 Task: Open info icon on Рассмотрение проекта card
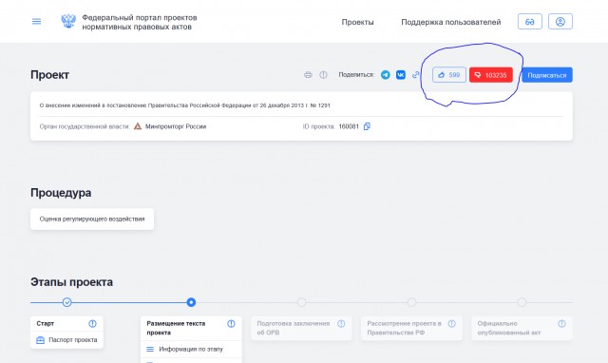[452, 323]
